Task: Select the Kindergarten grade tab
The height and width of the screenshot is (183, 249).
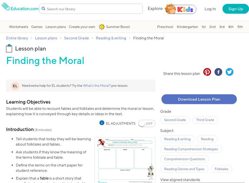Action: [187, 27]
